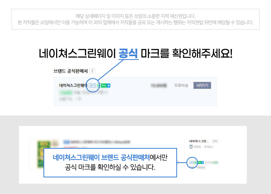
Task: Click the 브랜드 공식판매처 section heading
Action: tap(70, 71)
